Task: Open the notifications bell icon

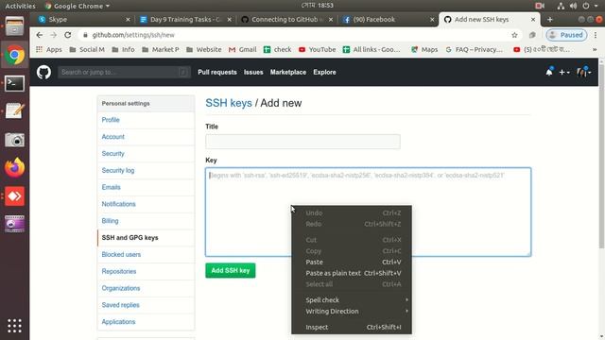Action: pos(548,72)
